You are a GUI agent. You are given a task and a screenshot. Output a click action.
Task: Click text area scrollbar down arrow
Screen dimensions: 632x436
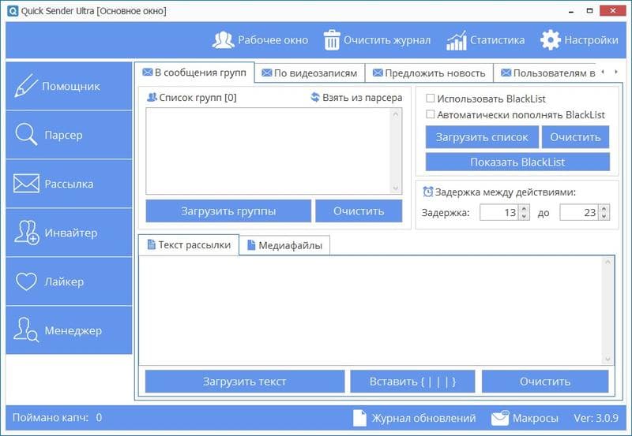point(608,360)
